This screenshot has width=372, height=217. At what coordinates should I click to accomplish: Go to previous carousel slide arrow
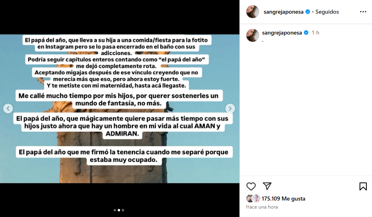click(x=8, y=108)
